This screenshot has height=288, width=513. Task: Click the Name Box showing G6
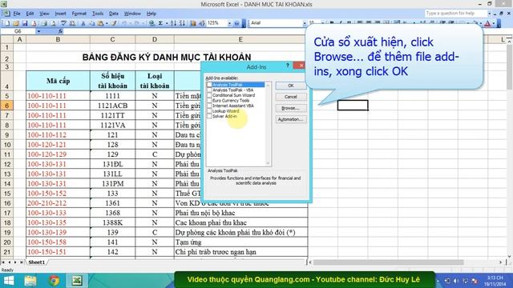[x=18, y=31]
